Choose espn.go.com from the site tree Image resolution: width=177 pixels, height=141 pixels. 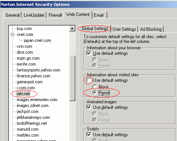[28, 58]
